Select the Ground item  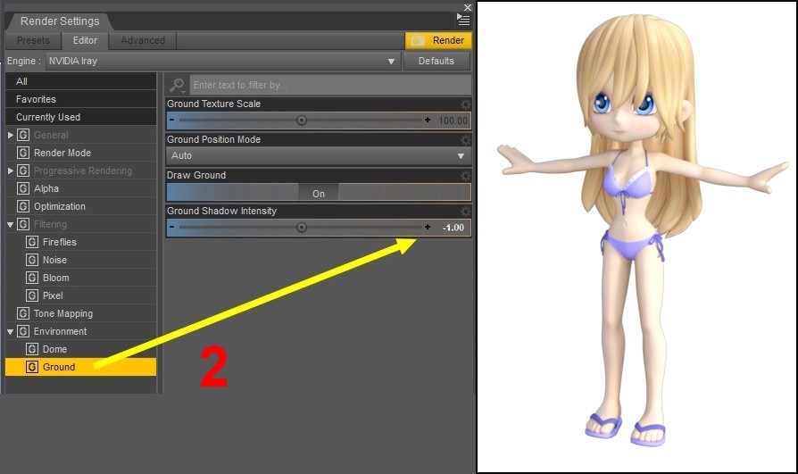click(x=80, y=367)
